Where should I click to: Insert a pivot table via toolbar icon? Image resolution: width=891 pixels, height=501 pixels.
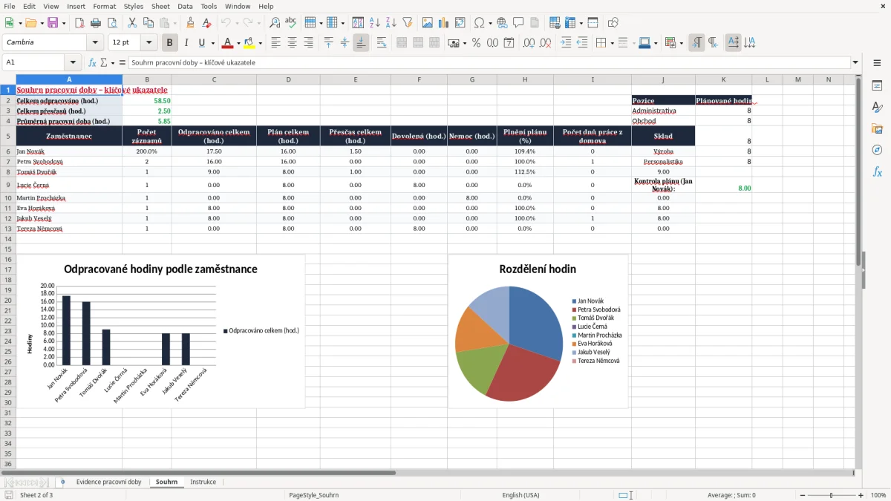click(460, 23)
